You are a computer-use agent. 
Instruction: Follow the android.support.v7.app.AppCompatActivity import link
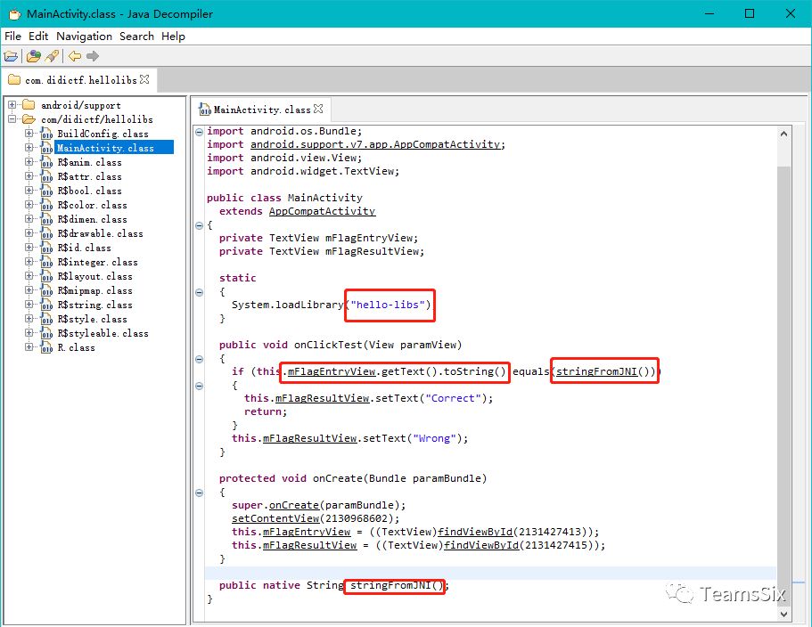tap(375, 144)
